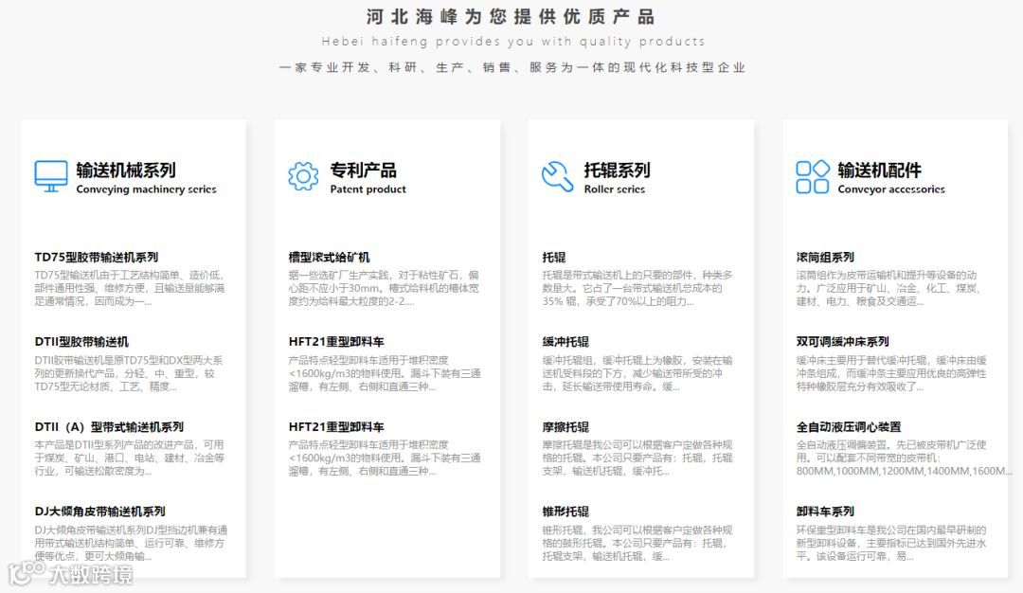This screenshot has width=1023, height=593.
Task: Click the 'Conveying machinery series' subtitle
Action: coord(146,189)
